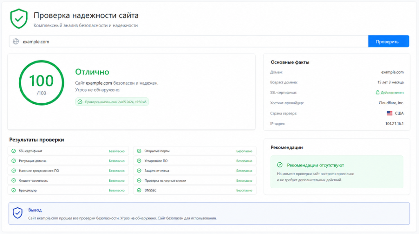Click checkmark icon beside Фишинг-активность
Screen dimensions: 419x234
tap(14, 180)
